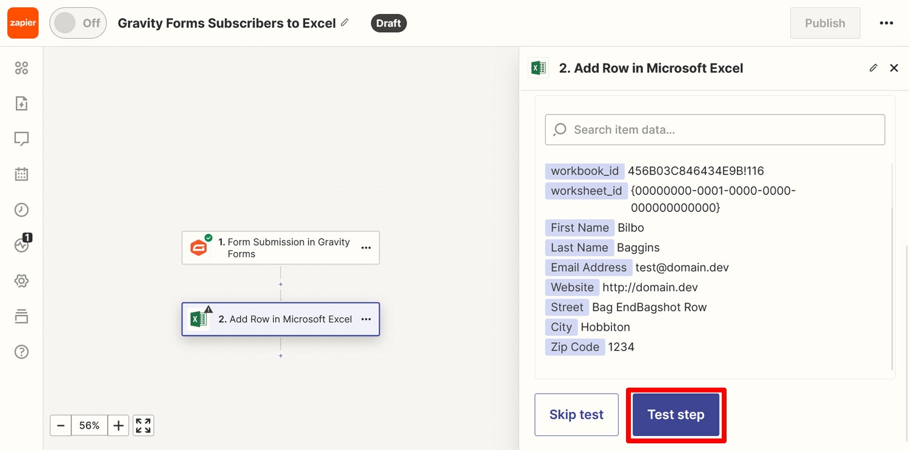Click the value Bag EndBagshot Row
The width and height of the screenshot is (909, 450).
tap(650, 308)
